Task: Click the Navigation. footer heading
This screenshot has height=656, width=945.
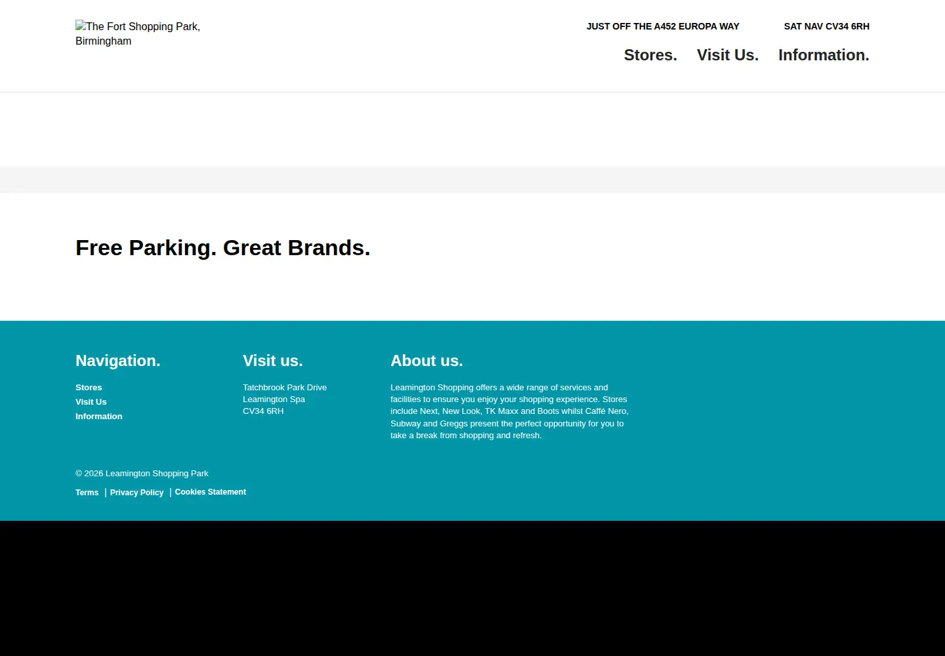Action: [117, 361]
